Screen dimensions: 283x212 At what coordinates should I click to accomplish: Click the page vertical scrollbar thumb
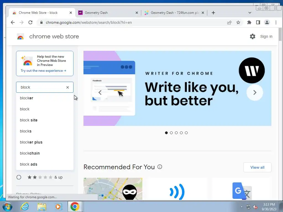[x=280, y=35]
